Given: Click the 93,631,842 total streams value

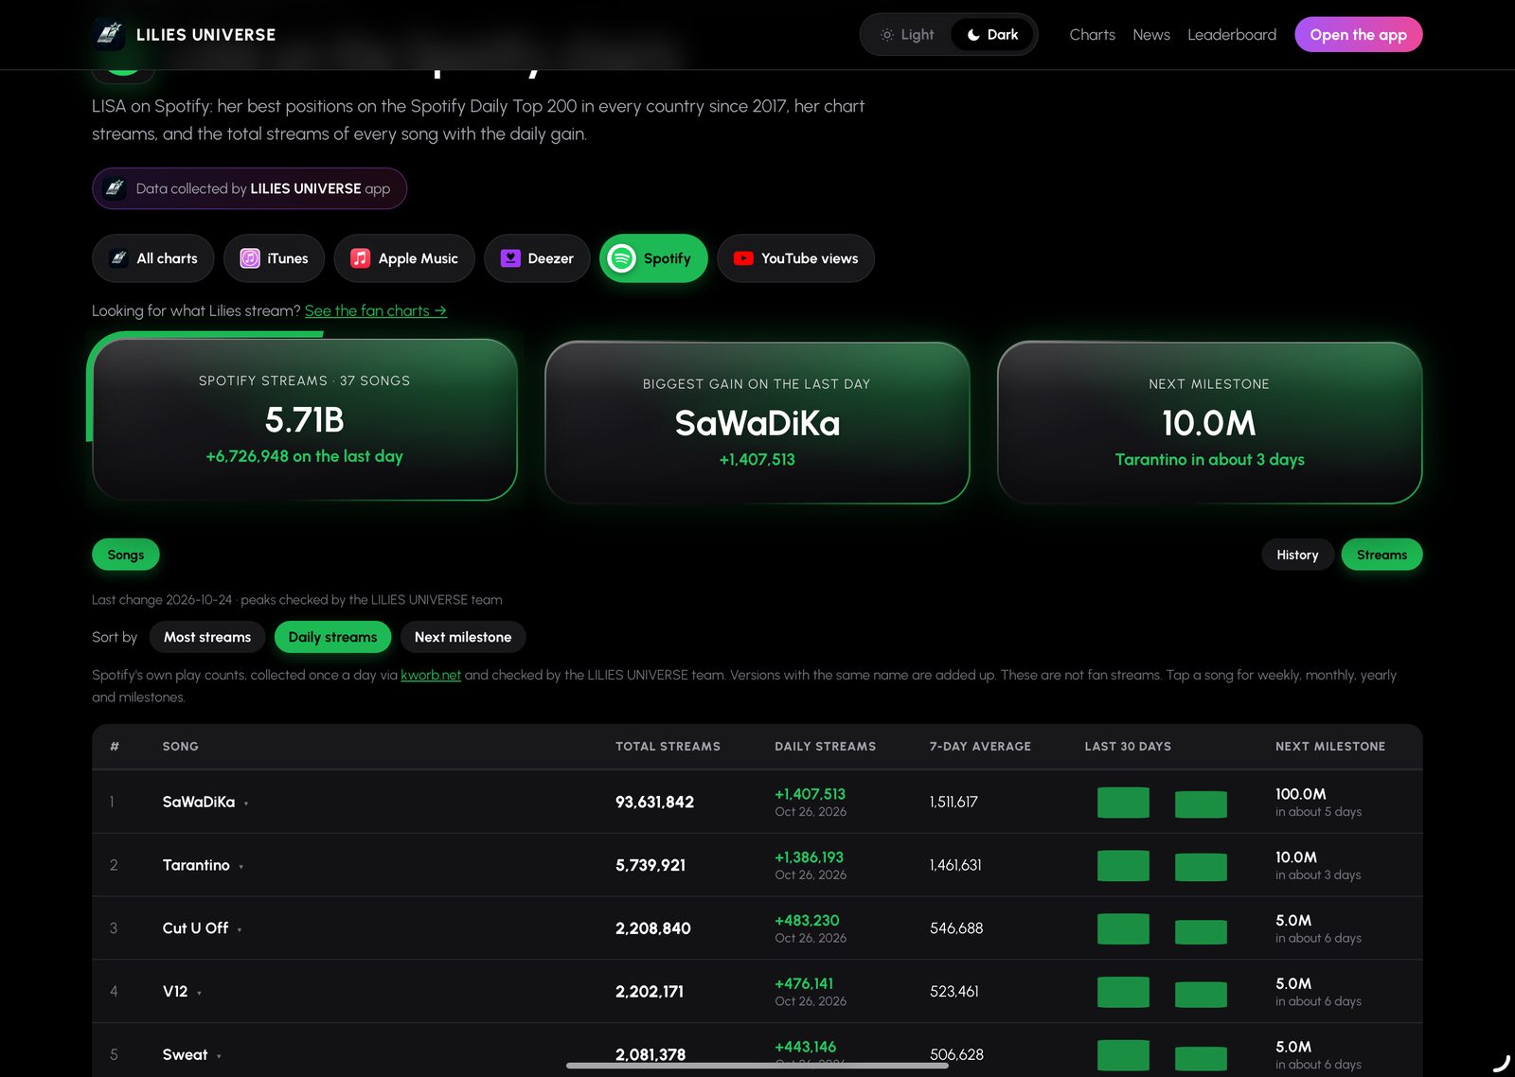Looking at the screenshot, I should coord(654,803).
